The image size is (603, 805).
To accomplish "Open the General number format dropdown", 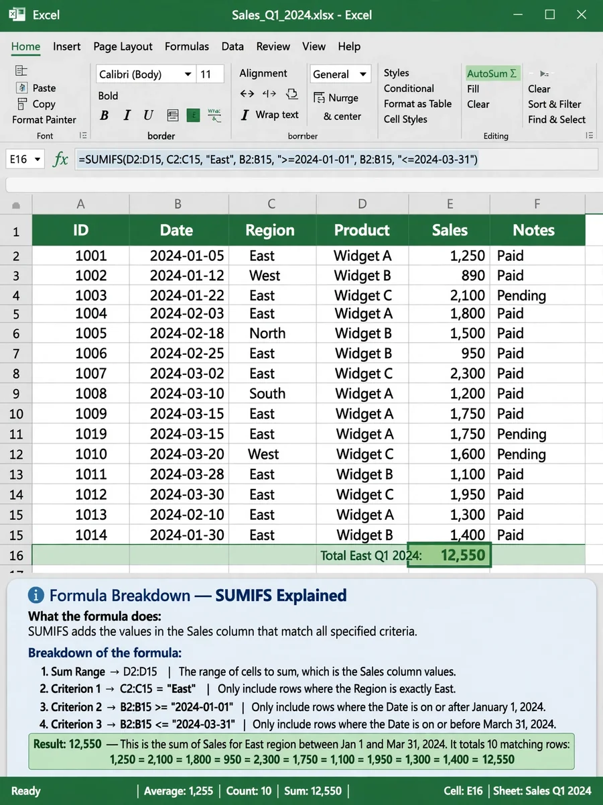I will pos(363,74).
